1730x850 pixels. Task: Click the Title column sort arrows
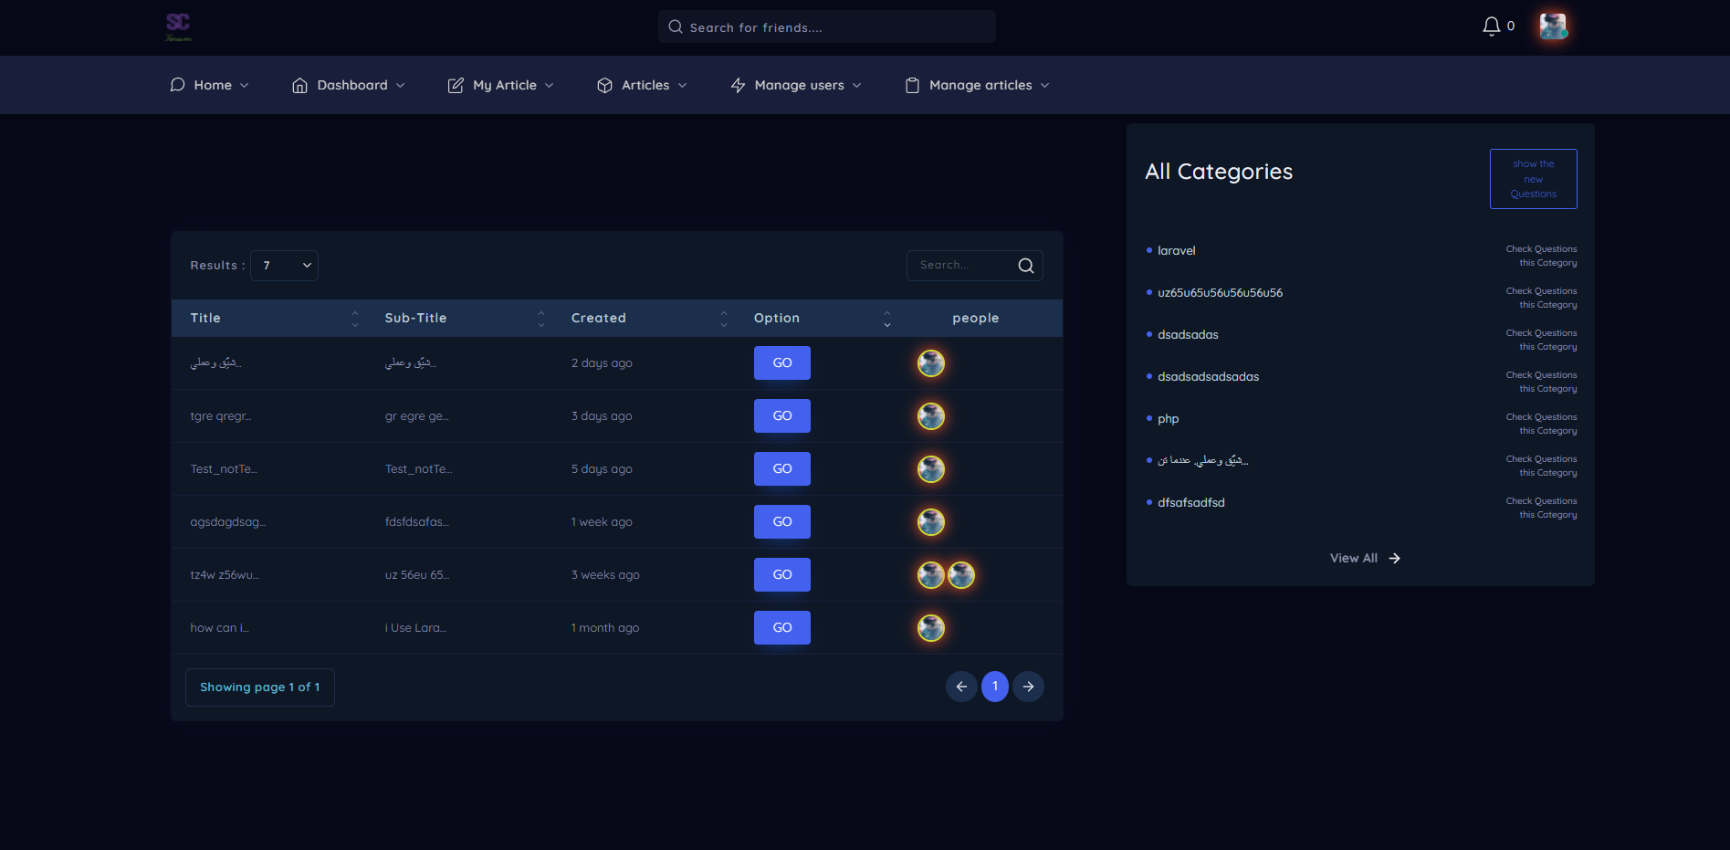point(355,319)
